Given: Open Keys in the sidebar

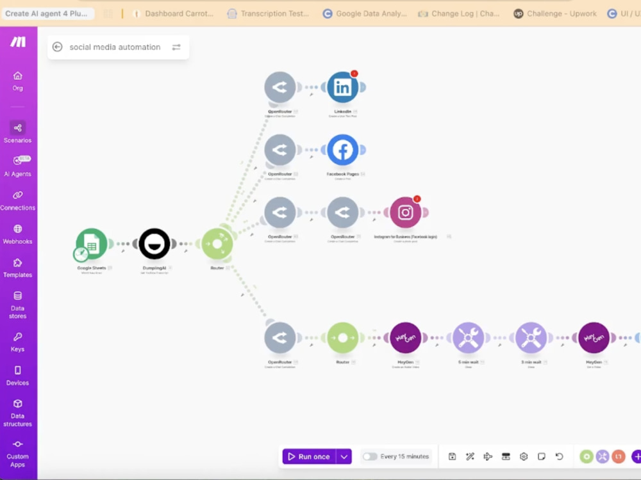Looking at the screenshot, I should point(17,342).
